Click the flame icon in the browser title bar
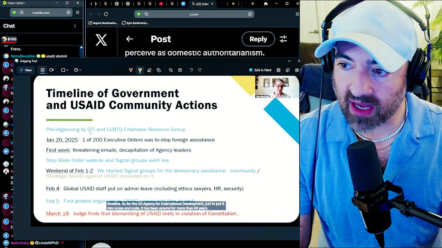 266,4
